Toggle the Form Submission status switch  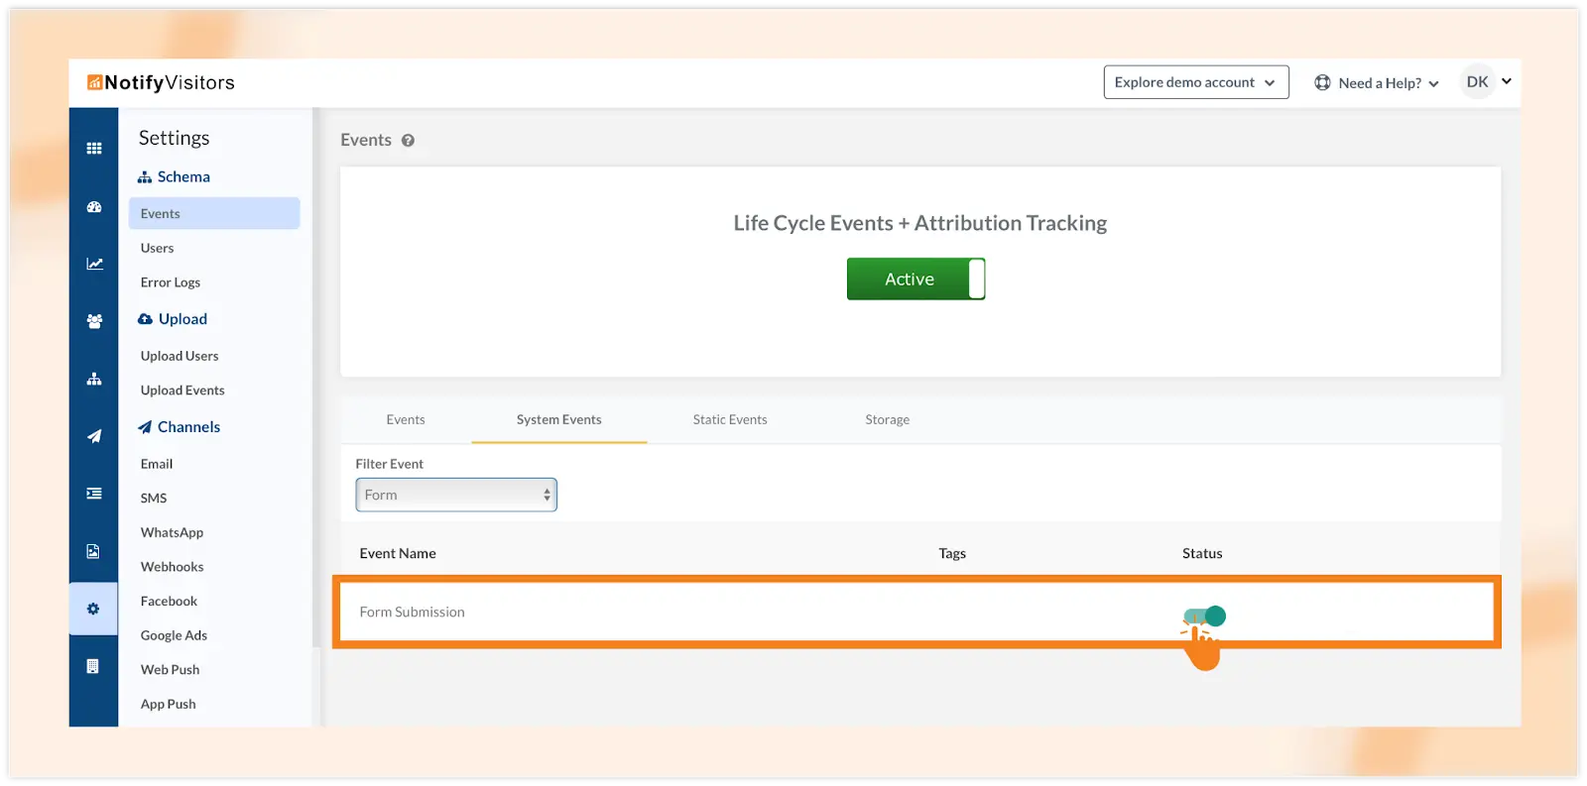(x=1205, y=617)
